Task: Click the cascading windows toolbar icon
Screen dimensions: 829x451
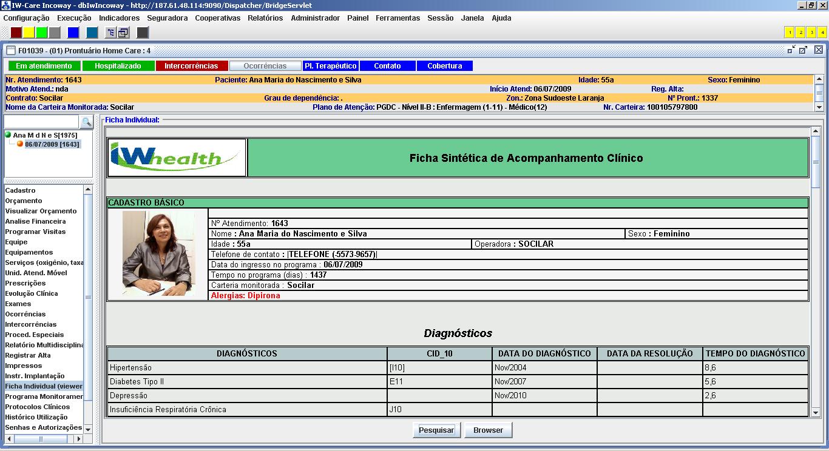Action: [x=123, y=33]
